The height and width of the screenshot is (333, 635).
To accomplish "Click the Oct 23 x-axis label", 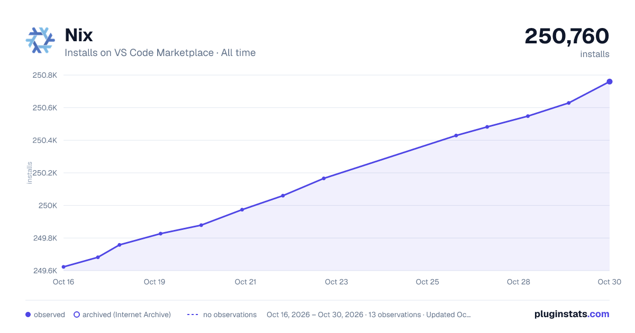I will 337,282.
